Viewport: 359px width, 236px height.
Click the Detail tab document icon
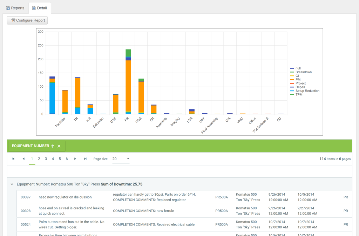tap(34, 8)
